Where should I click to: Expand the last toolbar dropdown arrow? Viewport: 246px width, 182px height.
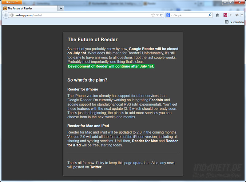click(x=242, y=15)
